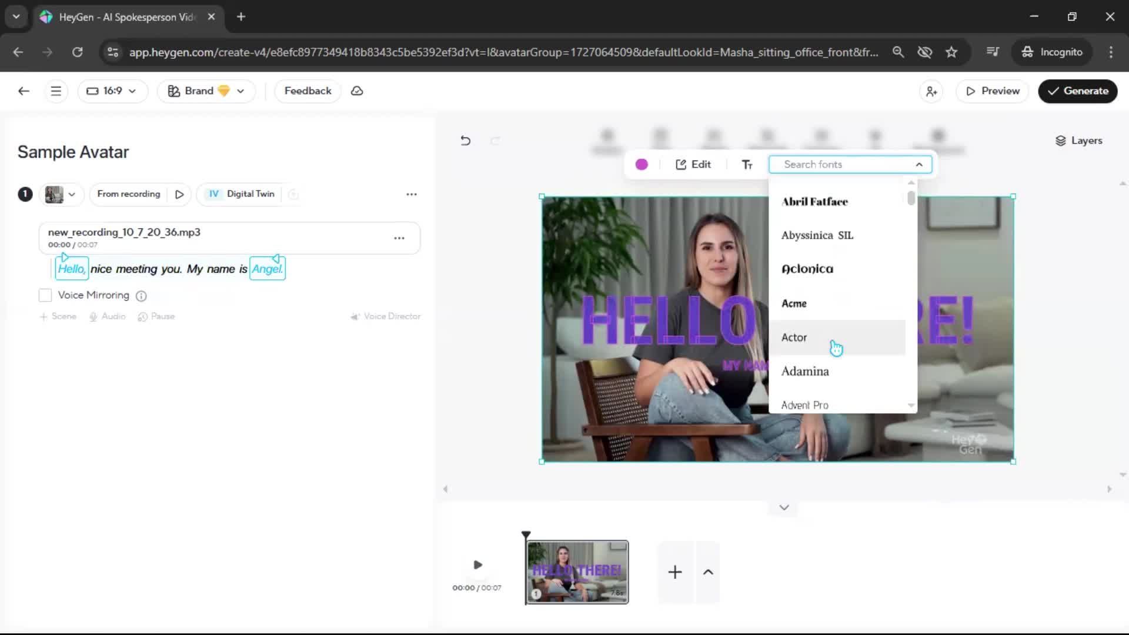1129x635 pixels.
Task: Click the text size Tt icon
Action: click(x=747, y=165)
